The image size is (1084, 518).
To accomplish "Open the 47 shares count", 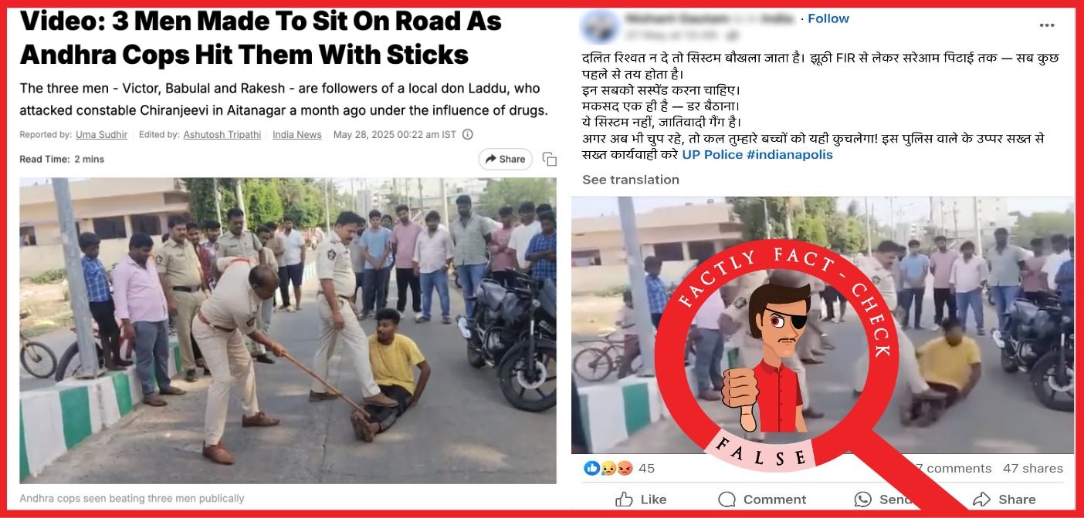I will [x=1032, y=468].
